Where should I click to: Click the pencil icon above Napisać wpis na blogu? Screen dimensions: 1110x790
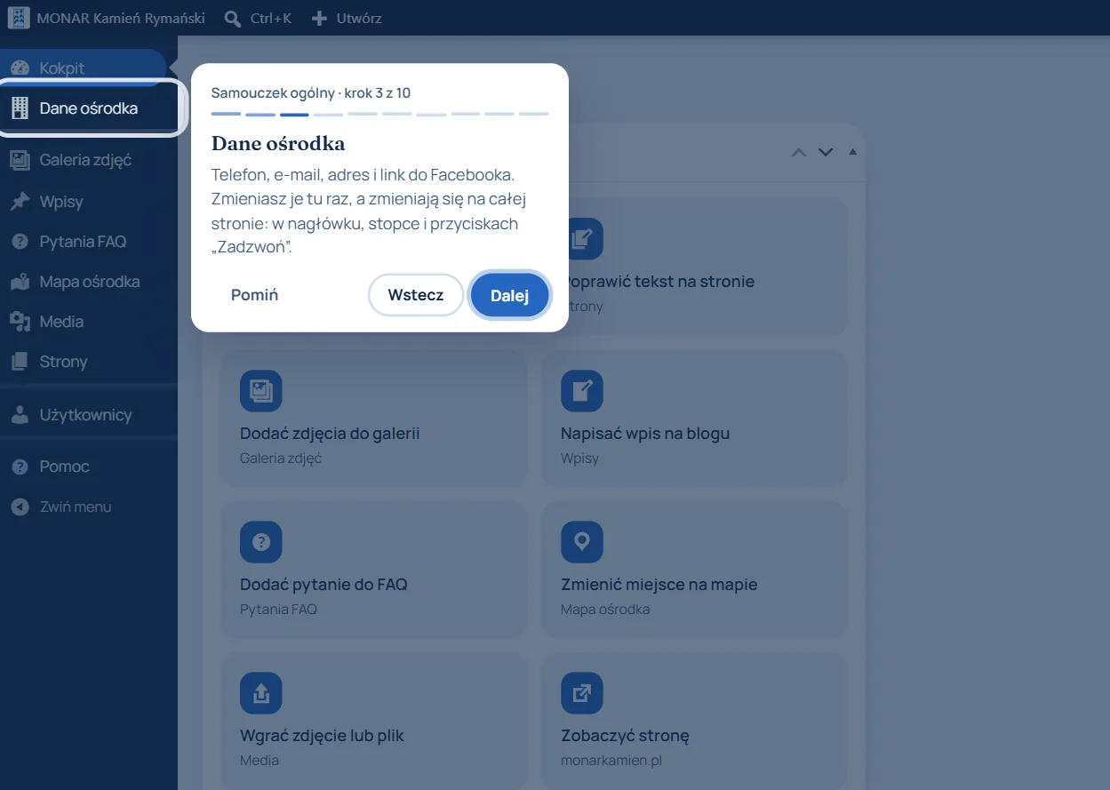click(x=582, y=391)
